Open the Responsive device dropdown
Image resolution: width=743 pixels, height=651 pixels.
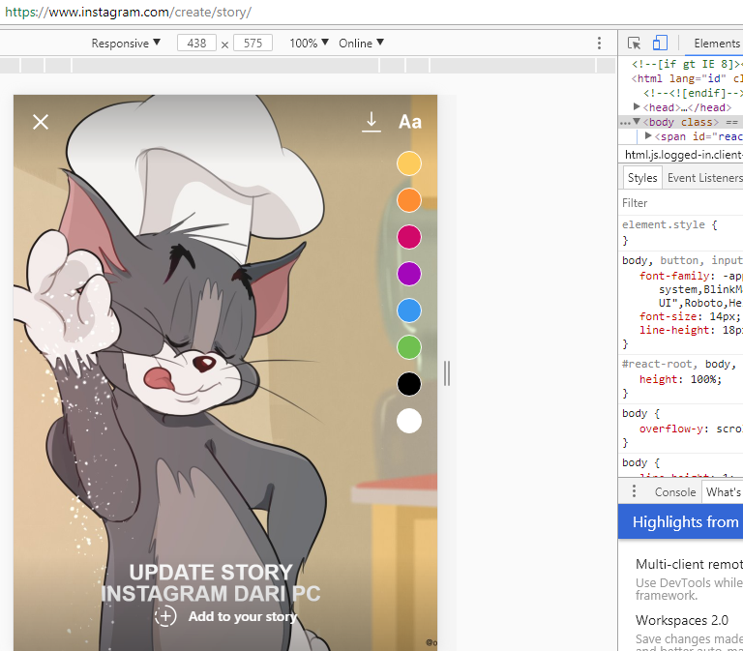coord(126,44)
